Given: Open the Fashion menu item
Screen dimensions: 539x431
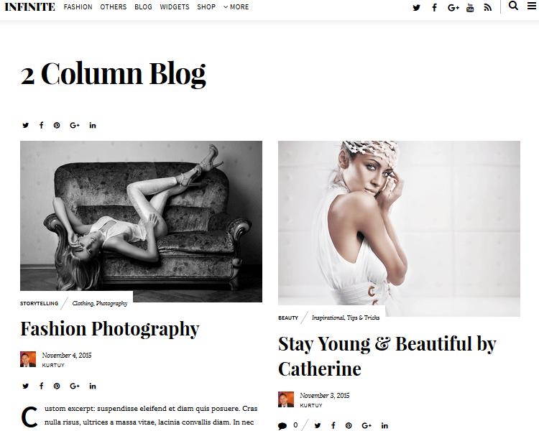Looking at the screenshot, I should pos(78,7).
